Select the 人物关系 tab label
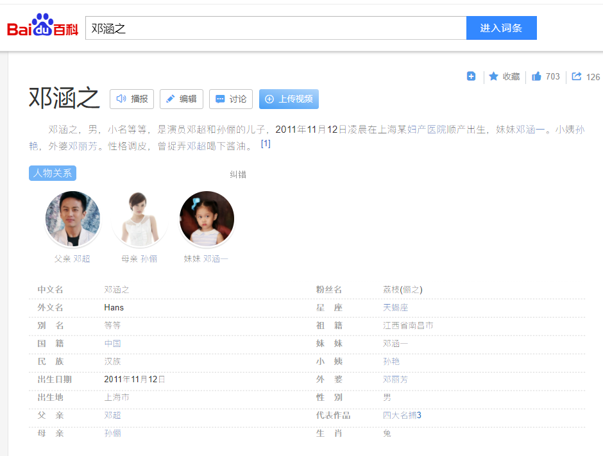 tap(53, 173)
